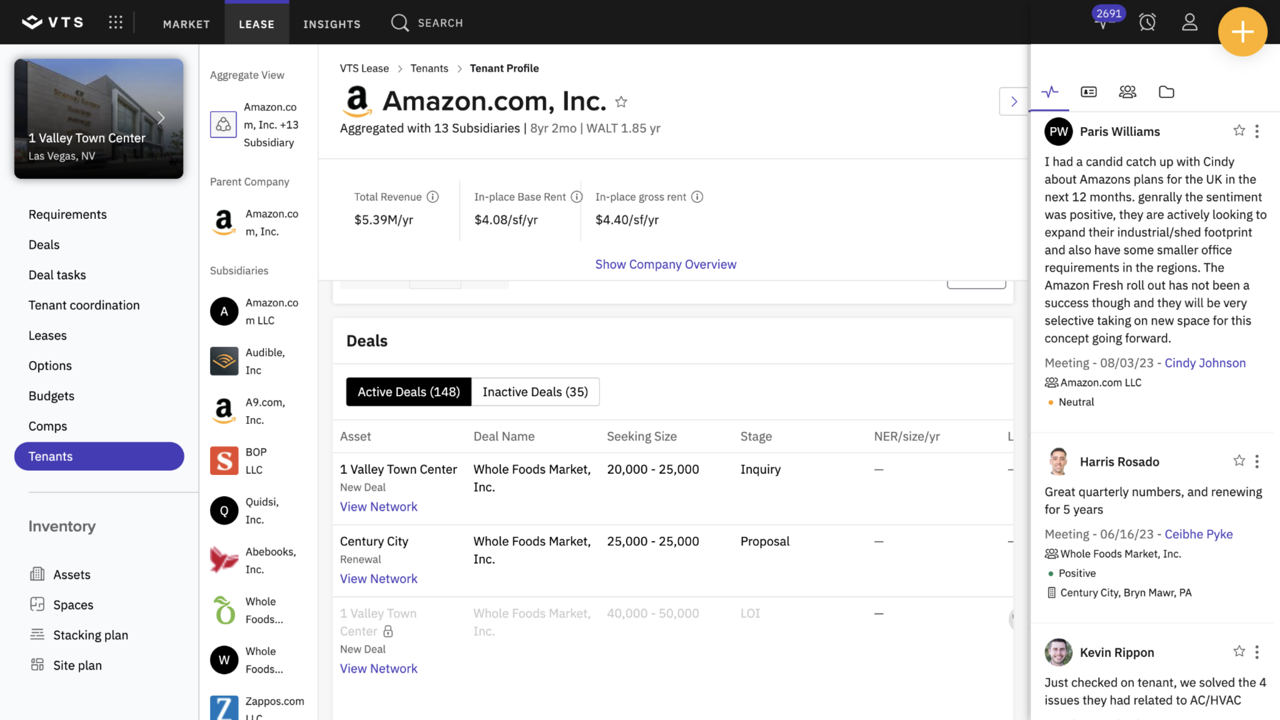
Task: Show In-place gross rent info icon
Action: (697, 197)
